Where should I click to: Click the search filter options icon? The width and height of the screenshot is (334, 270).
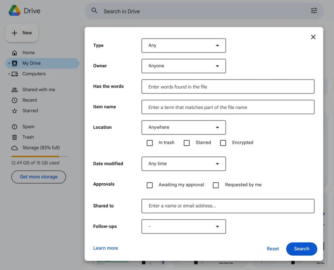tap(314, 11)
